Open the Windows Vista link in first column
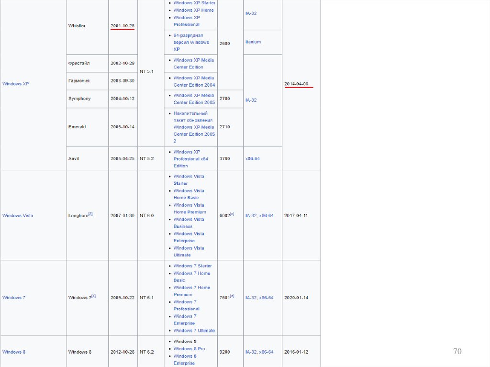This screenshot has height=367, width=490. pos(18,215)
